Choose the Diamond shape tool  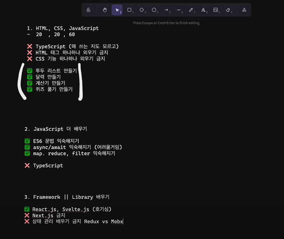coord(142,10)
